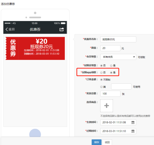Click the 返回 button at bottom
Screen dimensions: 154x145
(107, 142)
